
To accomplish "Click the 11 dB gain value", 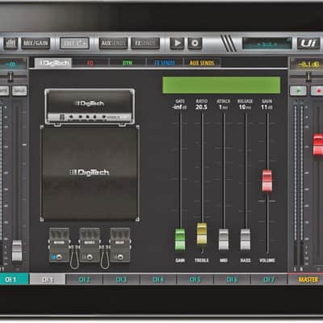I will (x=266, y=107).
